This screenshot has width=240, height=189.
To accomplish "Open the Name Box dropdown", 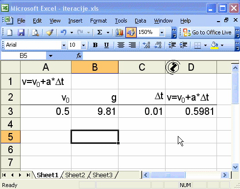I will [50, 56].
